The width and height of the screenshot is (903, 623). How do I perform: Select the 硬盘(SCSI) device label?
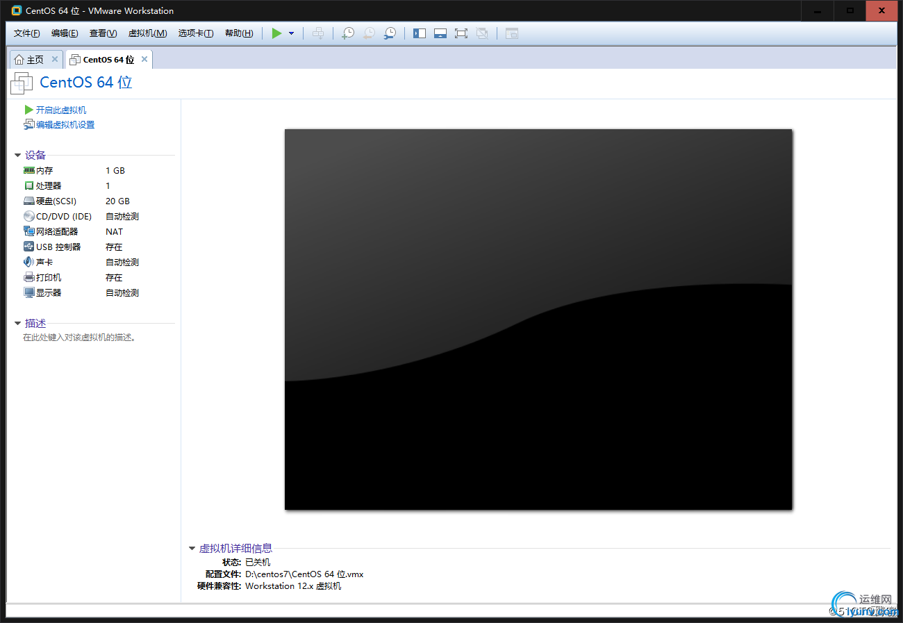[x=56, y=201]
